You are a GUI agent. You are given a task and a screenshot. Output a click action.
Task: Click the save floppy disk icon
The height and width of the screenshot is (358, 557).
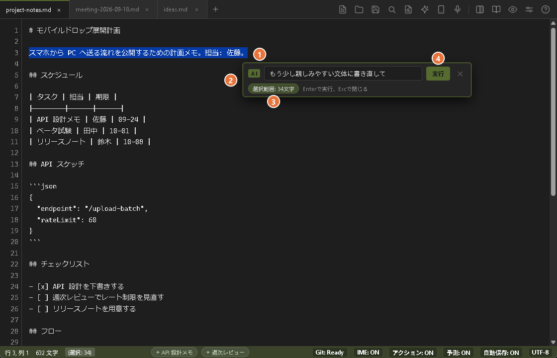(x=375, y=9)
